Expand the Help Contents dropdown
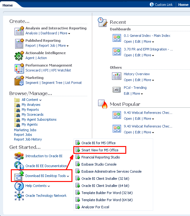 tap(49, 186)
